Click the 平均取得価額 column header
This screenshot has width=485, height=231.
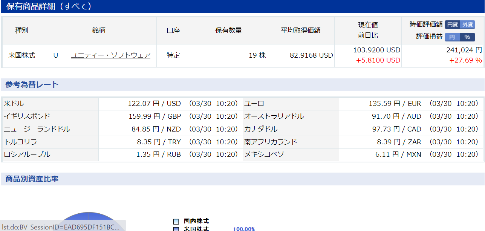click(301, 31)
